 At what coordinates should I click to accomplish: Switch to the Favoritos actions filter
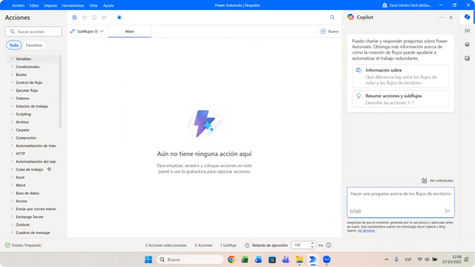click(34, 45)
